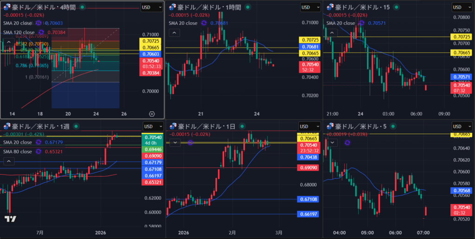Screen dimensions: 475x239
Task: Click the SMA 80 close label on weekly chart
Action: 18,152
